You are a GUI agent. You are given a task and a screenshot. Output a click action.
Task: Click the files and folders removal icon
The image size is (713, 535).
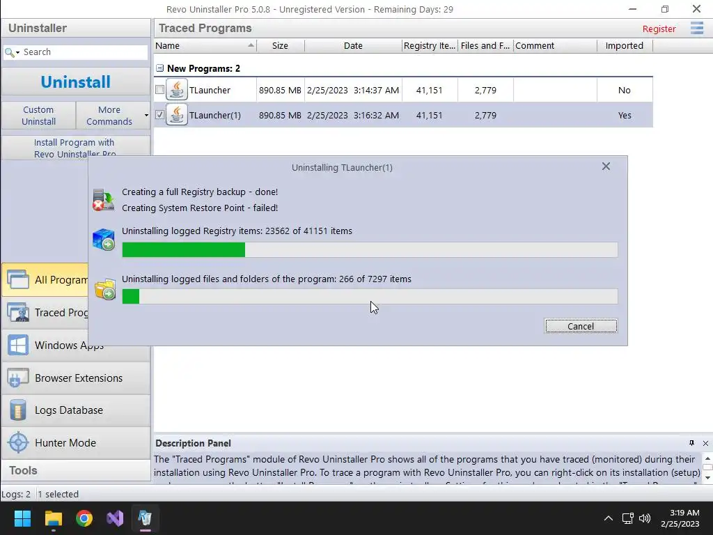(104, 289)
